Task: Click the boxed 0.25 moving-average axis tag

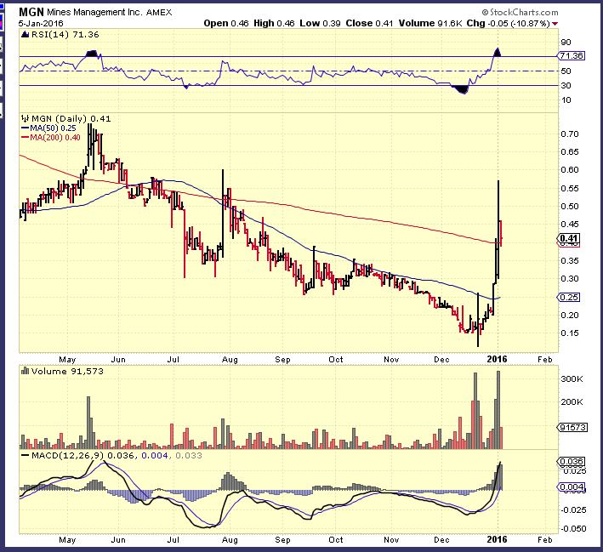Action: click(x=569, y=298)
